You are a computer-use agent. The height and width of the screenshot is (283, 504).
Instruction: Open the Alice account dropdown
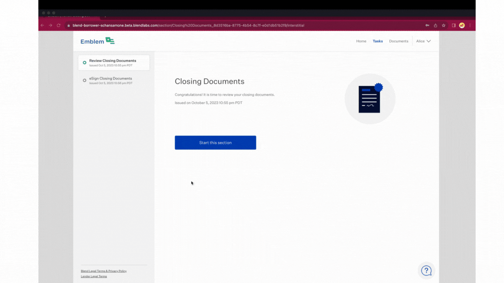[x=423, y=41]
